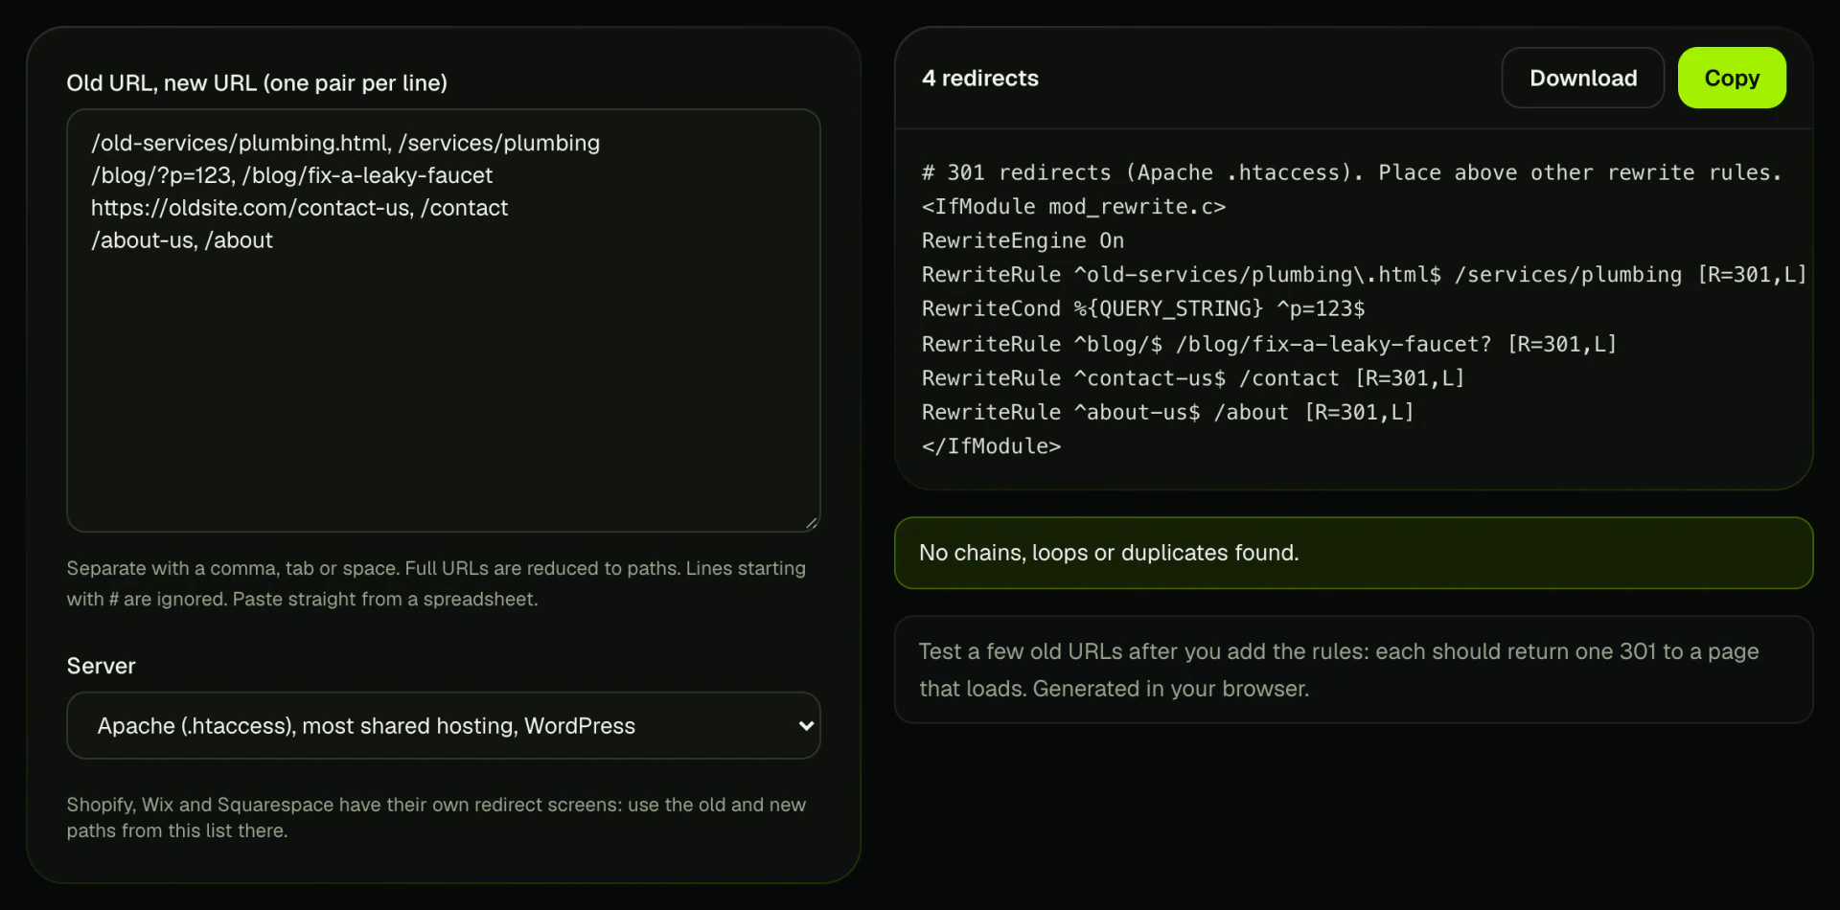
Task: Click the Server field label
Action: 101,666
